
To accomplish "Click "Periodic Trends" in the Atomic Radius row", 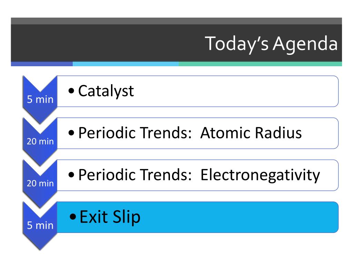I will click(135, 133).
